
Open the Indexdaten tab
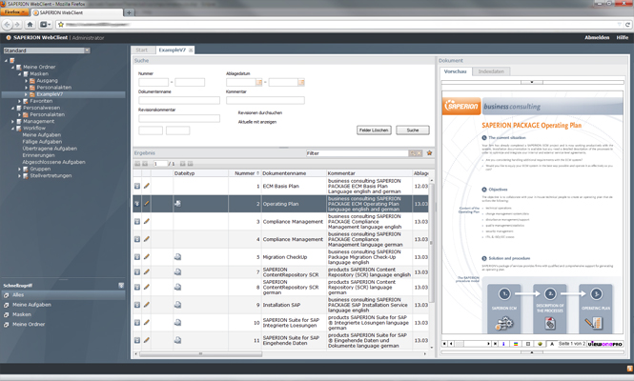491,71
